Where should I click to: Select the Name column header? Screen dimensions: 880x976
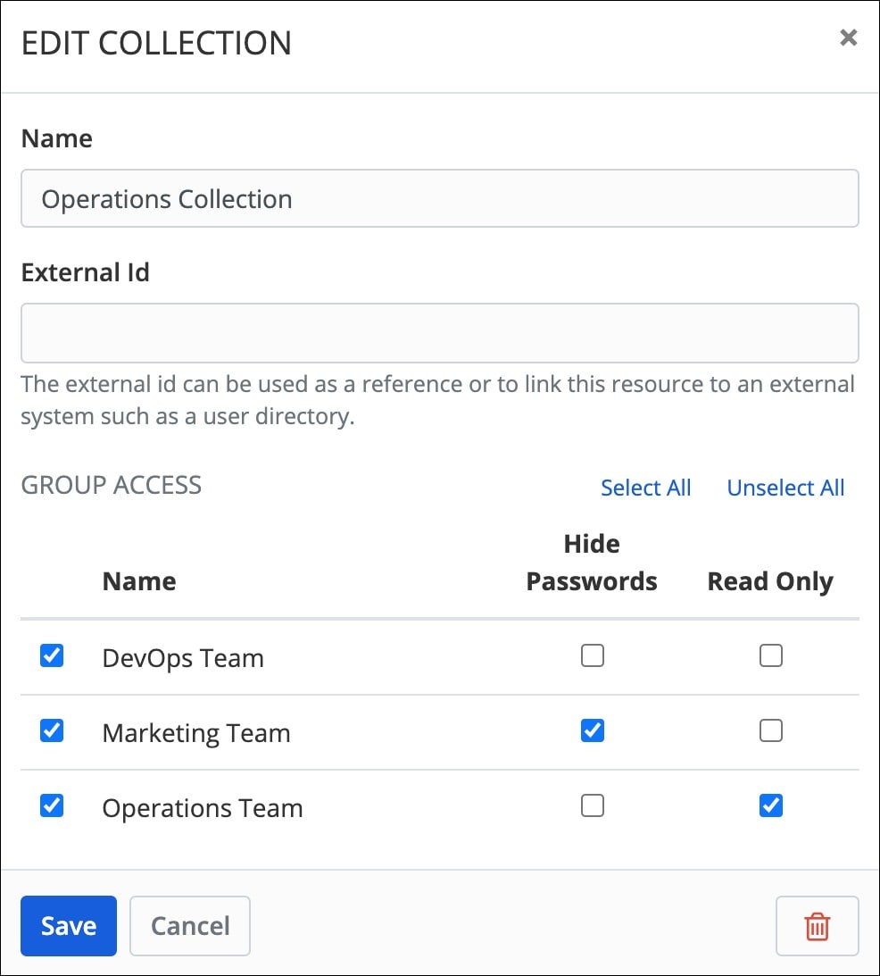point(139,580)
